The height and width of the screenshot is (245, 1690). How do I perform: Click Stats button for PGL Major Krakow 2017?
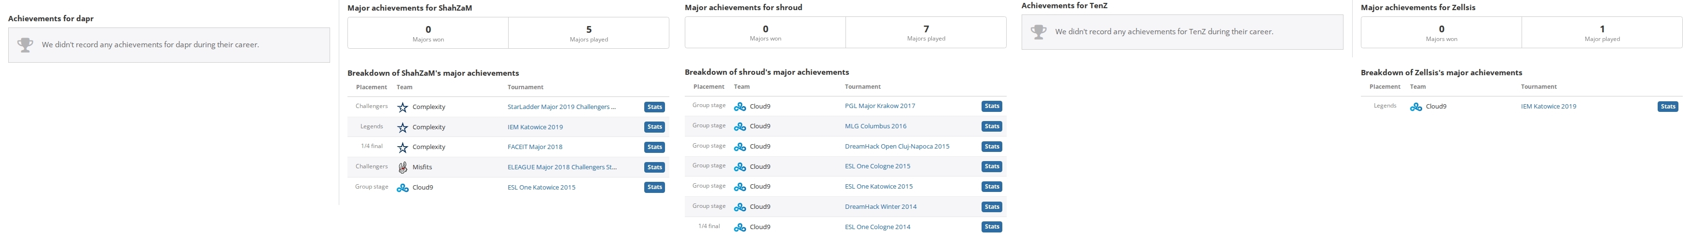tap(991, 106)
